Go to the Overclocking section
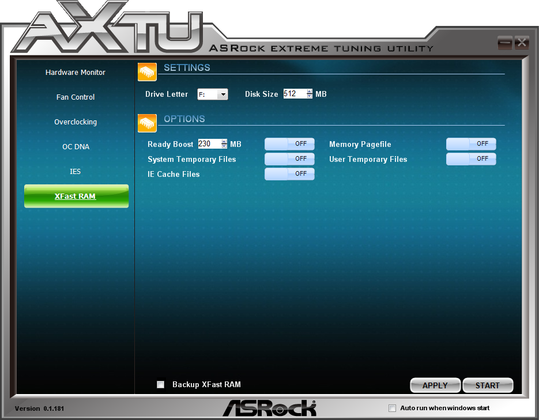Screen dimensions: 539x420 tap(75, 122)
